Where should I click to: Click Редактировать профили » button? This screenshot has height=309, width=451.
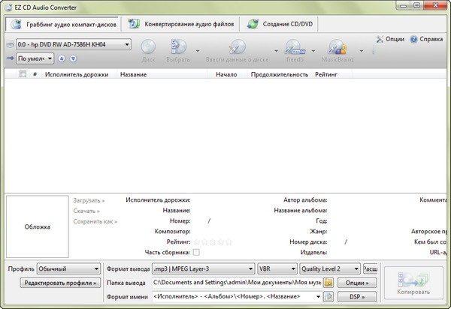[x=60, y=283]
